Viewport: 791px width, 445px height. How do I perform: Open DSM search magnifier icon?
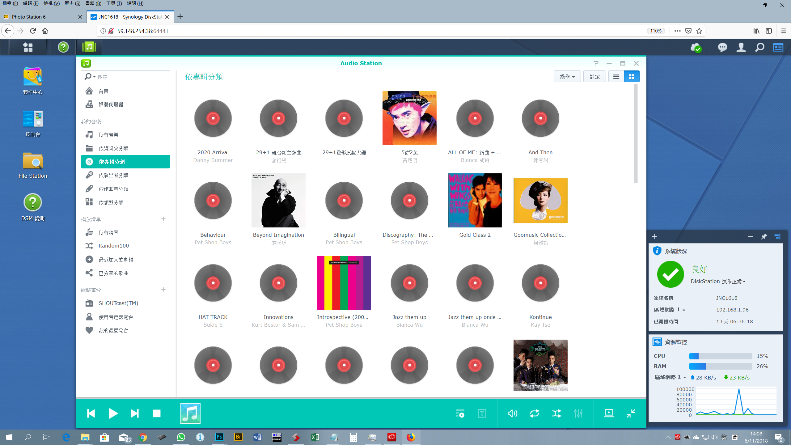pos(759,47)
